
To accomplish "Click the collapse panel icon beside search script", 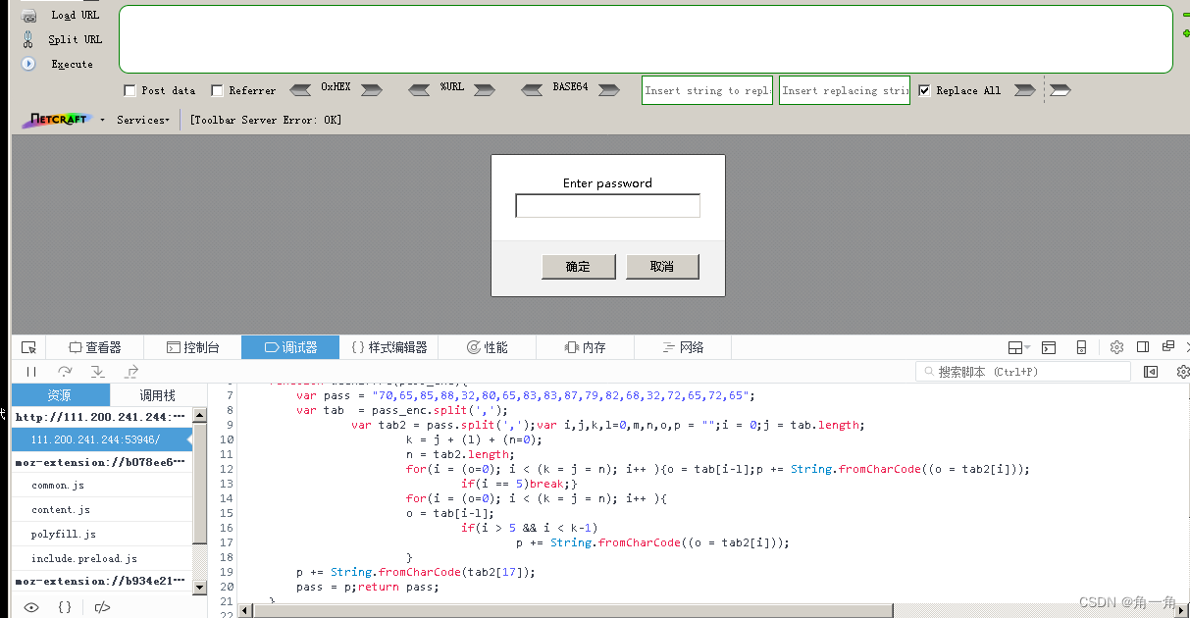I will (1149, 371).
